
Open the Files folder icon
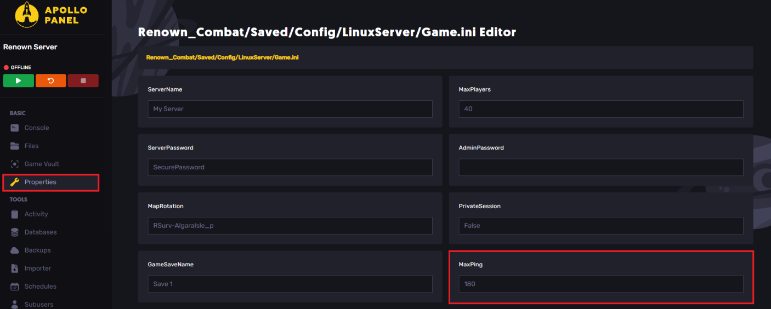(x=15, y=146)
